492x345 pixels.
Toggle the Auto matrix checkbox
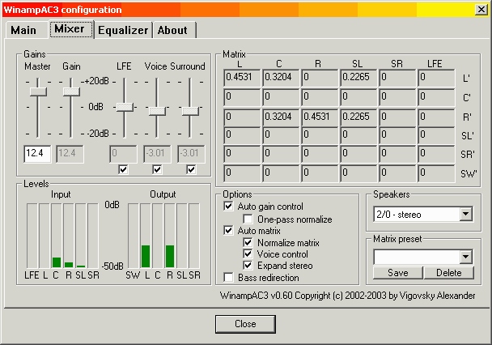[x=228, y=231]
